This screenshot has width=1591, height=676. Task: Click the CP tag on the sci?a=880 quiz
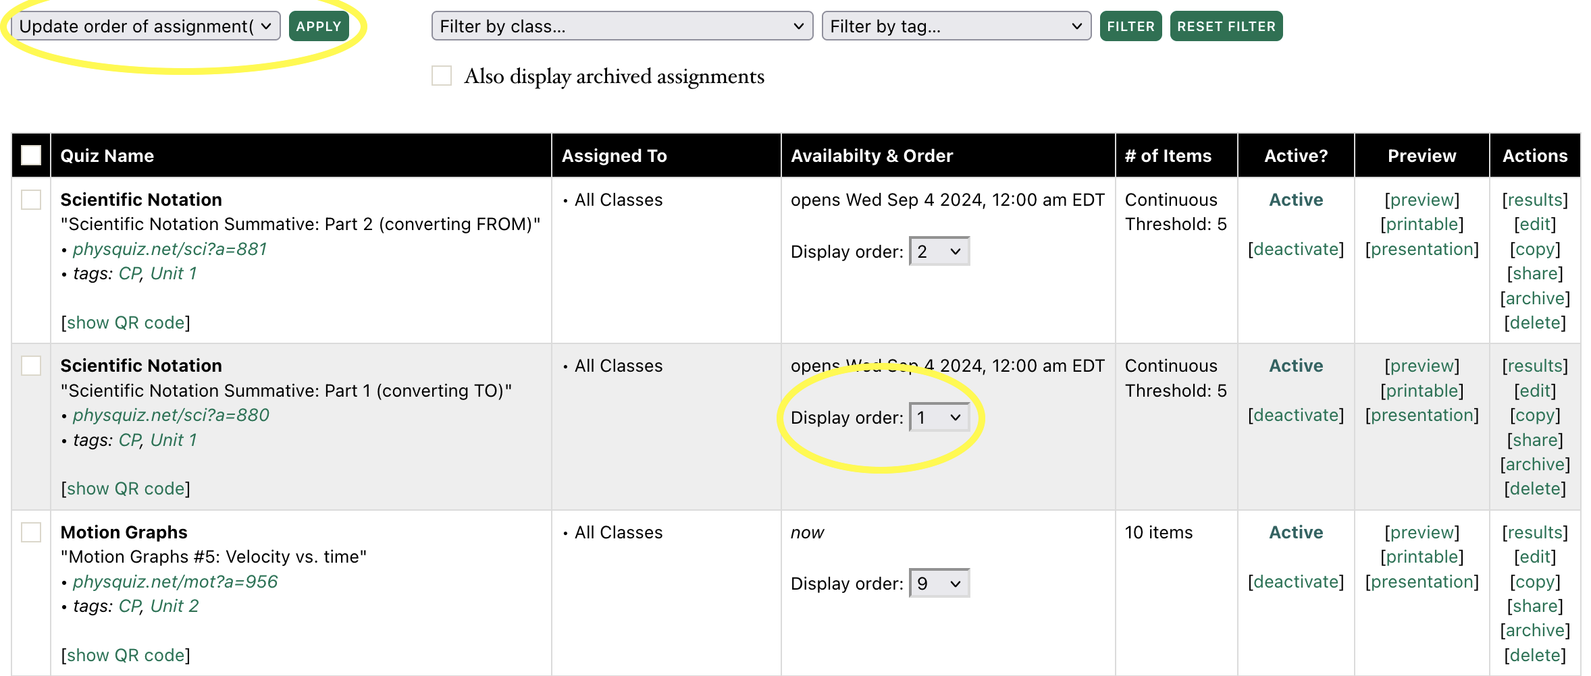[130, 440]
